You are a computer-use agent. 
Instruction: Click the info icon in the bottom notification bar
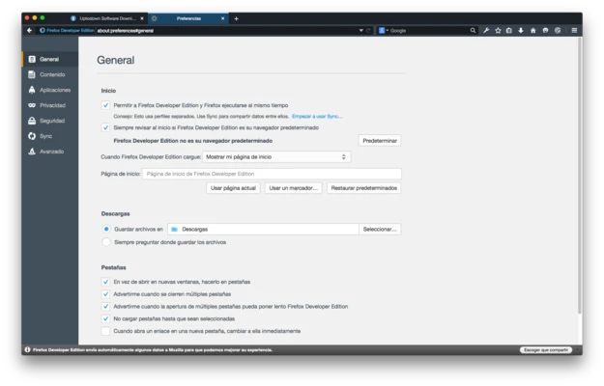click(27, 350)
